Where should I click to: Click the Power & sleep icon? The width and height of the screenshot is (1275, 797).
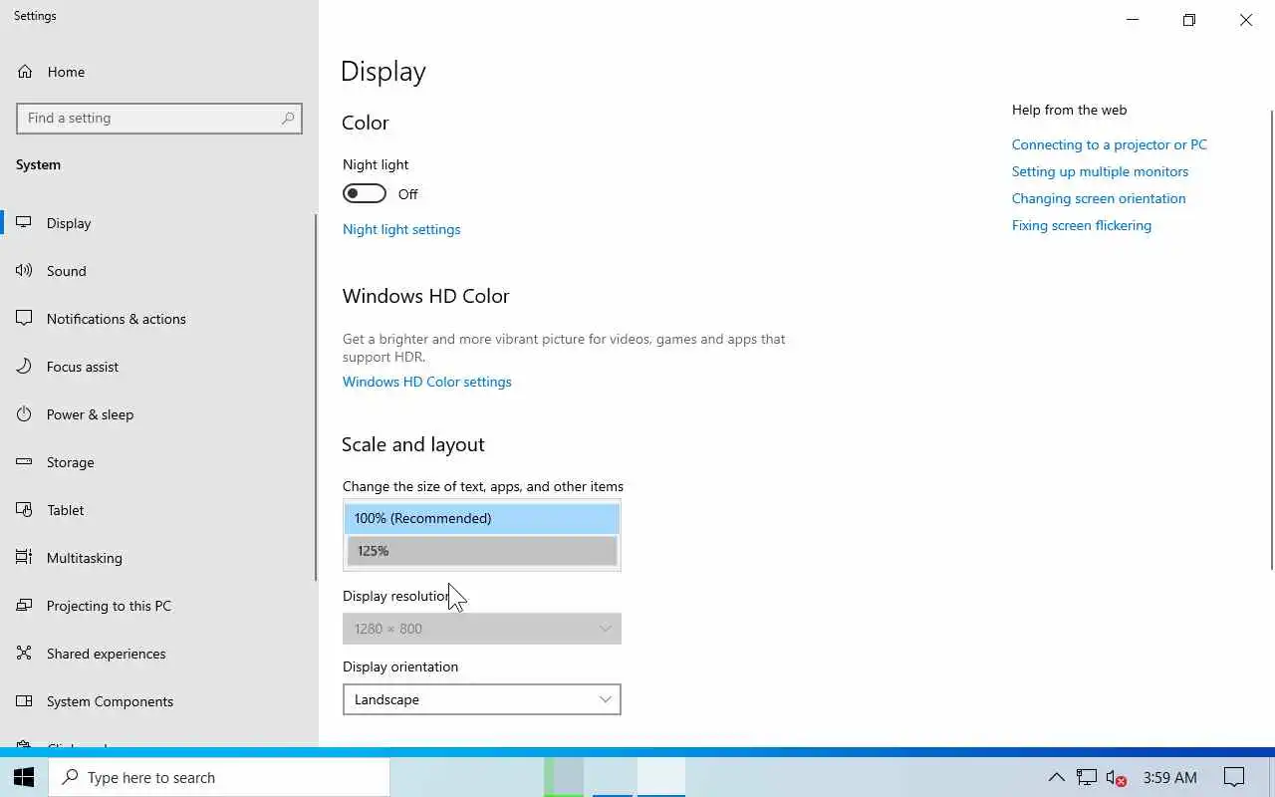coord(25,414)
